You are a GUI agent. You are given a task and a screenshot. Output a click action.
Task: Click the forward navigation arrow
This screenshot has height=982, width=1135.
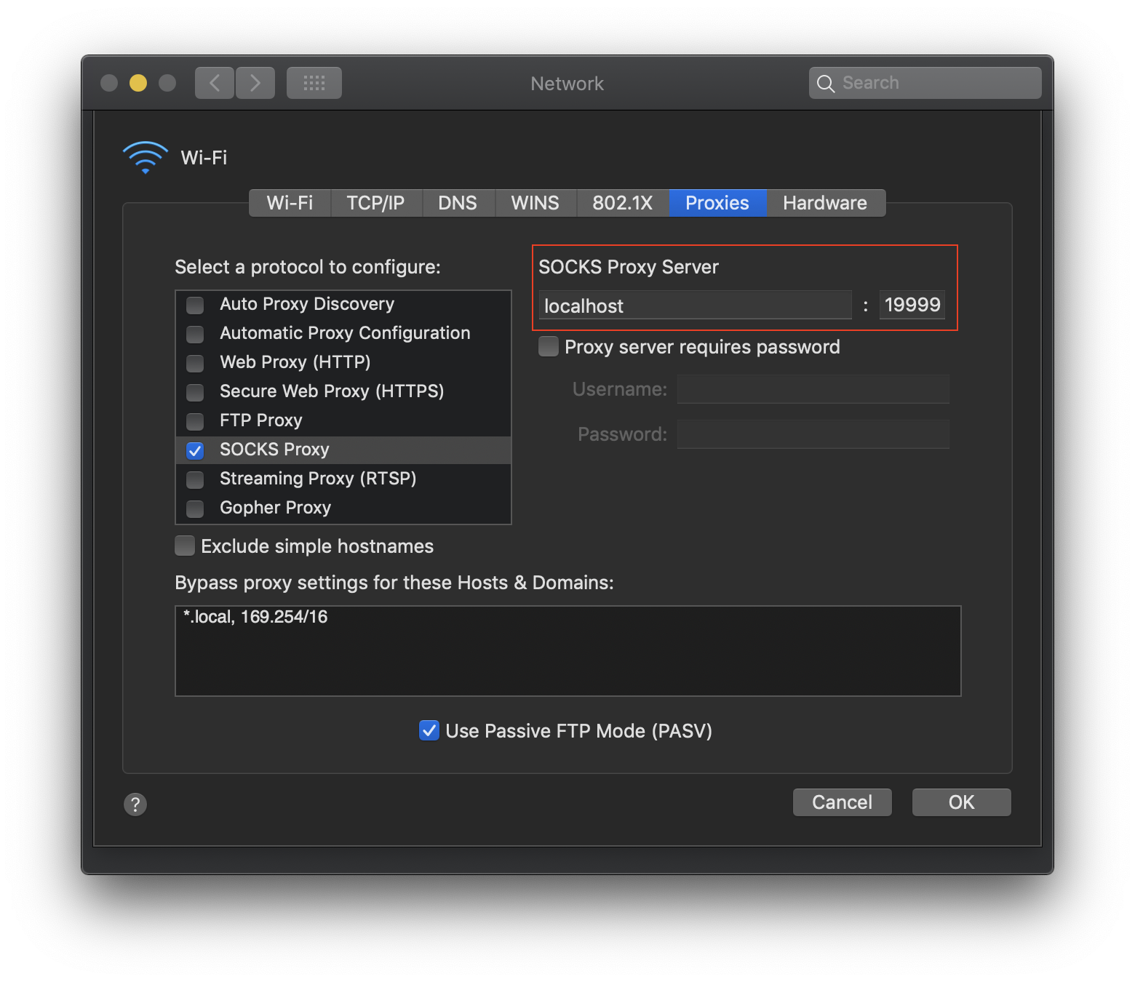tap(255, 83)
